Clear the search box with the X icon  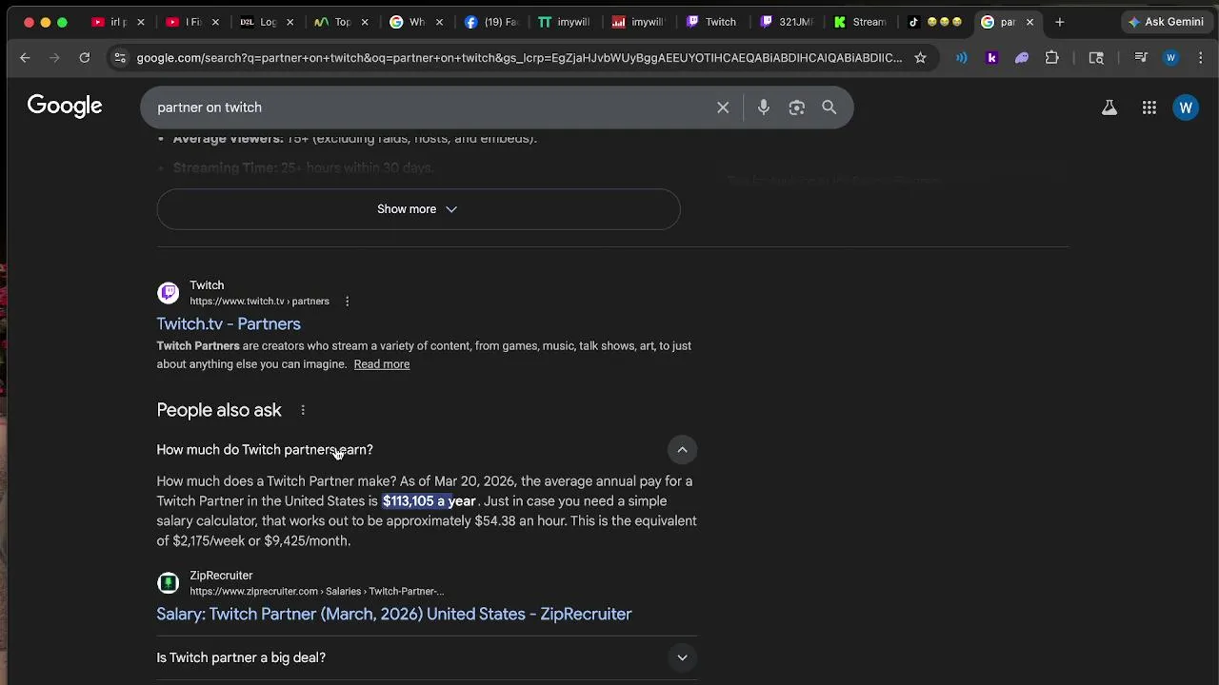[723, 108]
